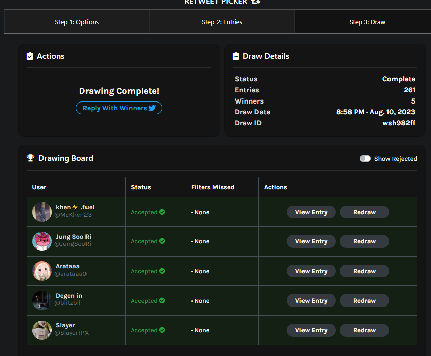This screenshot has width=431, height=356.
Task: Click the retweet icon beside Retweet Picker
Action: click(x=255, y=2)
